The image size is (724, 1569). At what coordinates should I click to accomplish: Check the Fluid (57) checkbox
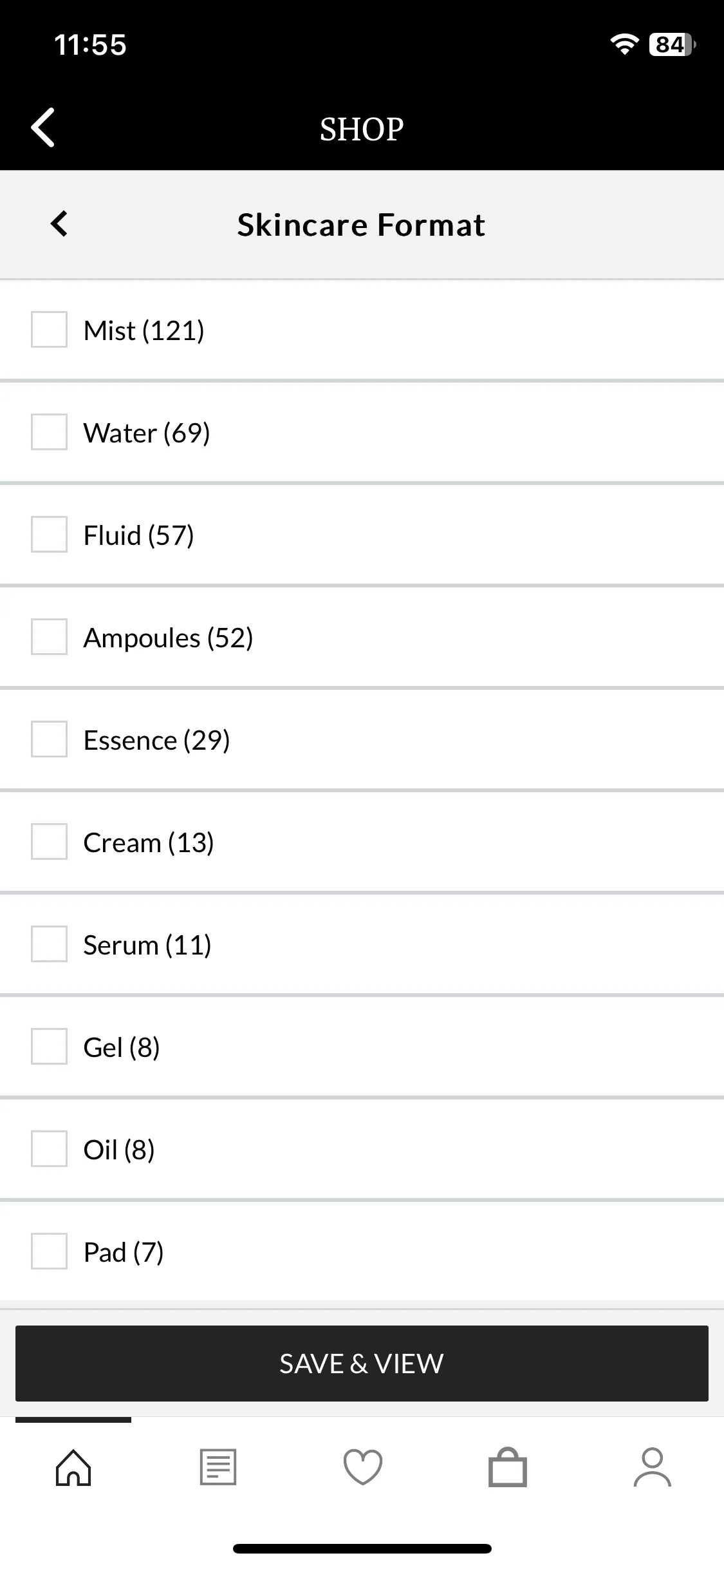50,535
